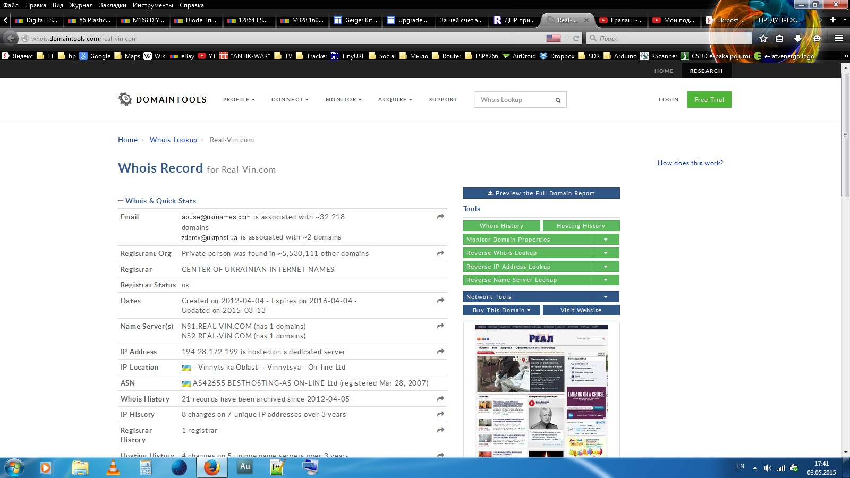Screen dimensions: 850x478
Task: Open the Monitor Domain Properties dropdown arrow
Action: point(606,240)
